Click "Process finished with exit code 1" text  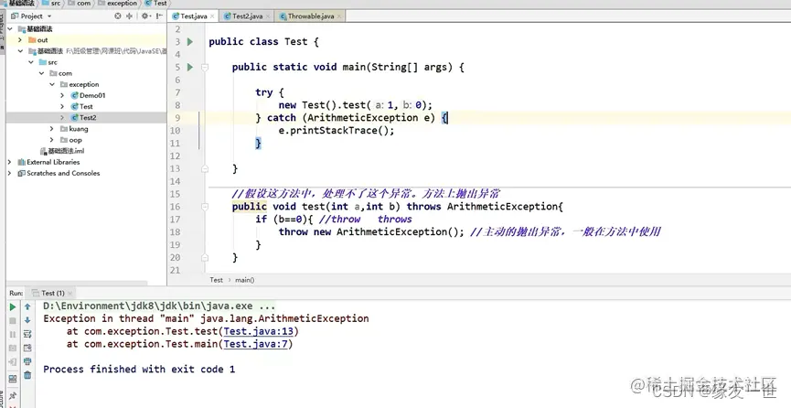tap(139, 369)
